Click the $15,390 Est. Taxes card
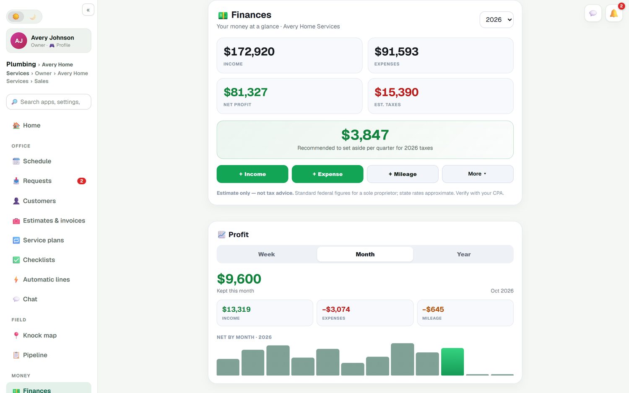The height and width of the screenshot is (393, 629). 440,96
